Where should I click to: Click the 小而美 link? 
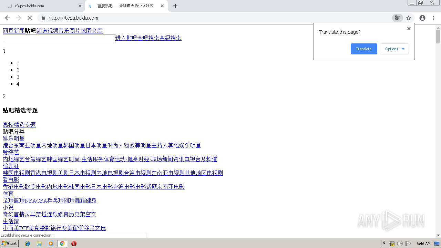(11, 228)
